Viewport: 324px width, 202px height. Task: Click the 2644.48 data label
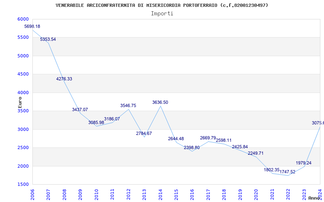click(176, 139)
